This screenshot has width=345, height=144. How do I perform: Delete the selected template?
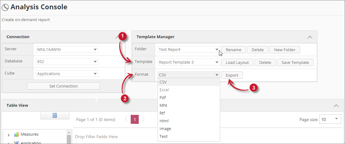coord(265,62)
